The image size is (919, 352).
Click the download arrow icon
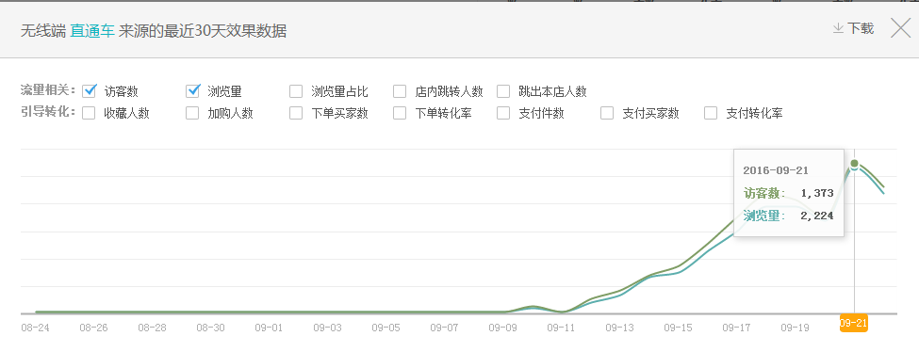pyautogui.click(x=838, y=28)
